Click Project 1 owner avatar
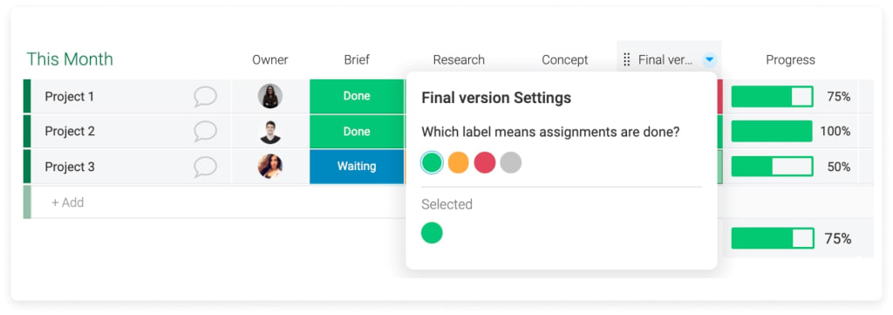893x315 pixels. (x=270, y=96)
